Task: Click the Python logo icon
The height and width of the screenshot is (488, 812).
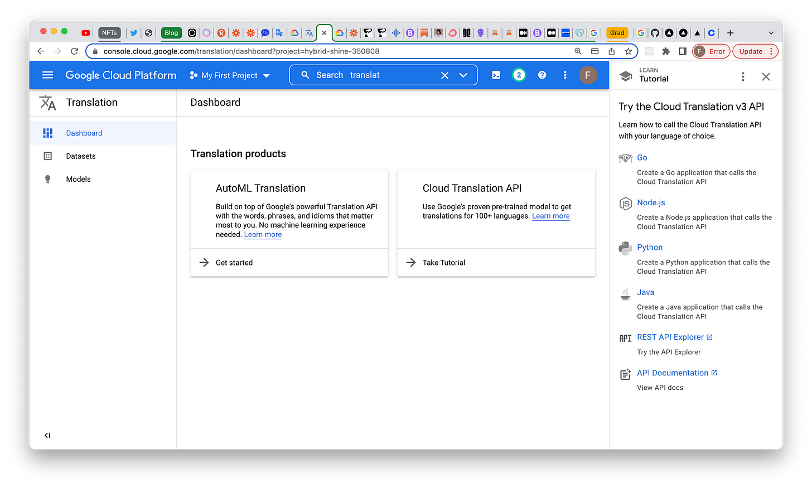Action: point(625,248)
